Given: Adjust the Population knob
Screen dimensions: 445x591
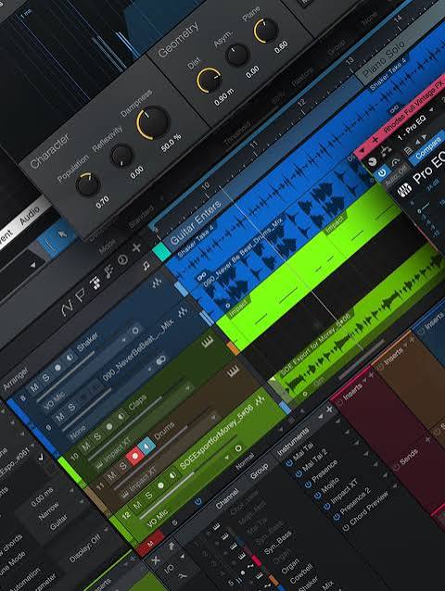Looking at the screenshot, I should click(88, 184).
